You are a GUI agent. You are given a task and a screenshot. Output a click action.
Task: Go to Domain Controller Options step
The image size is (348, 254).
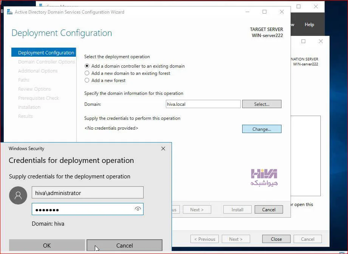(46, 62)
